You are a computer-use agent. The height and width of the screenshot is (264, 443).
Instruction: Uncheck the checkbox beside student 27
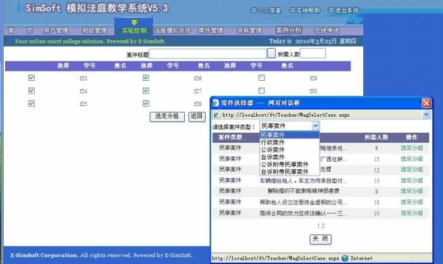point(146,90)
